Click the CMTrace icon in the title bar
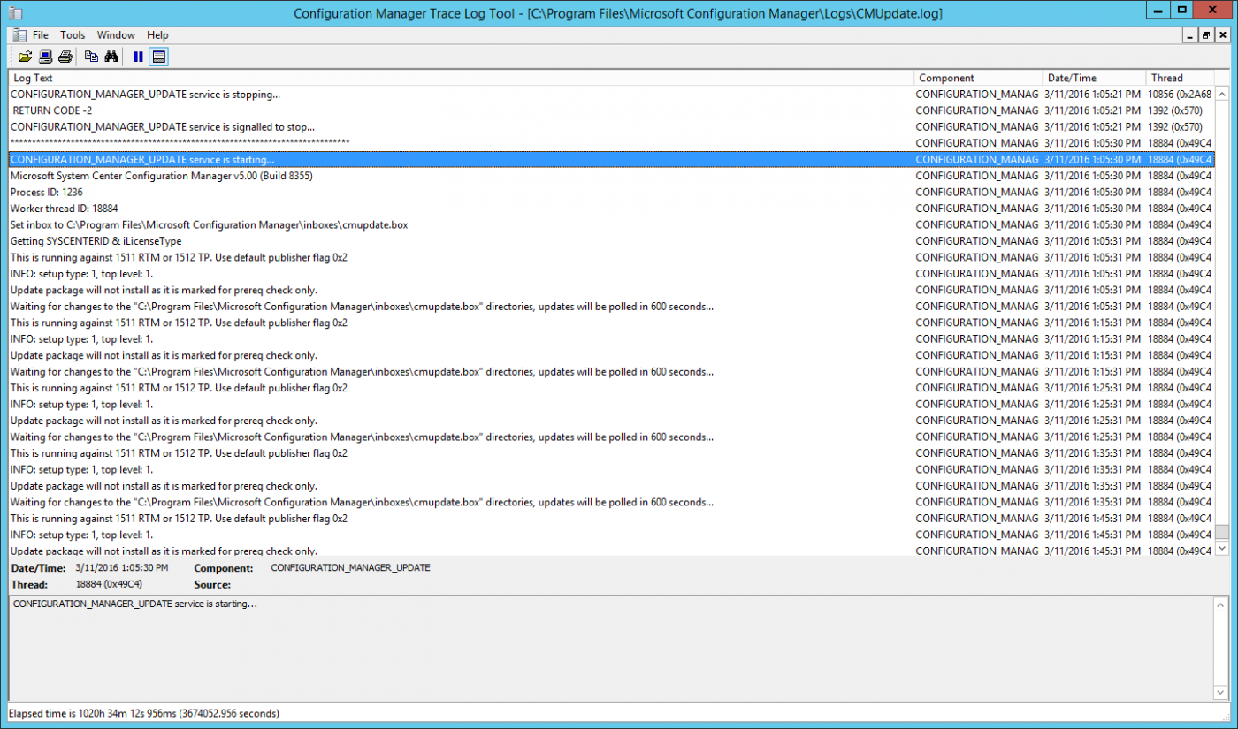The width and height of the screenshot is (1238, 729). tap(14, 13)
